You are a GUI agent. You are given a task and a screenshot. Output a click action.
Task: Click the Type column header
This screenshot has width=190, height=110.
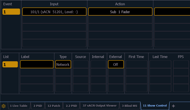click(x=63, y=57)
